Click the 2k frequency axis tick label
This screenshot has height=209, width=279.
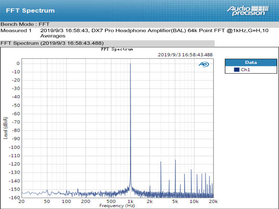pyautogui.click(x=150, y=201)
